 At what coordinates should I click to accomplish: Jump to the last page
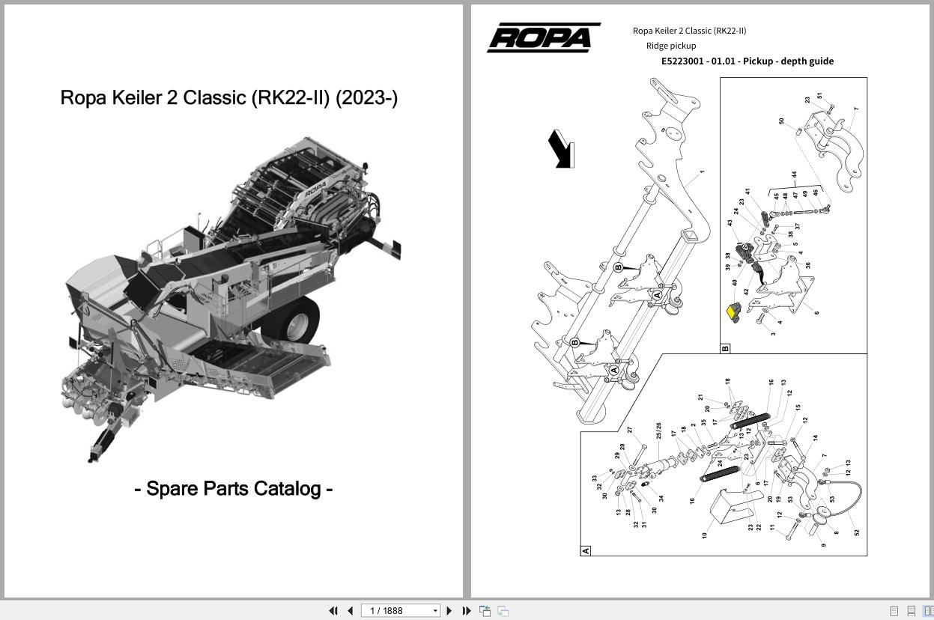tap(467, 611)
